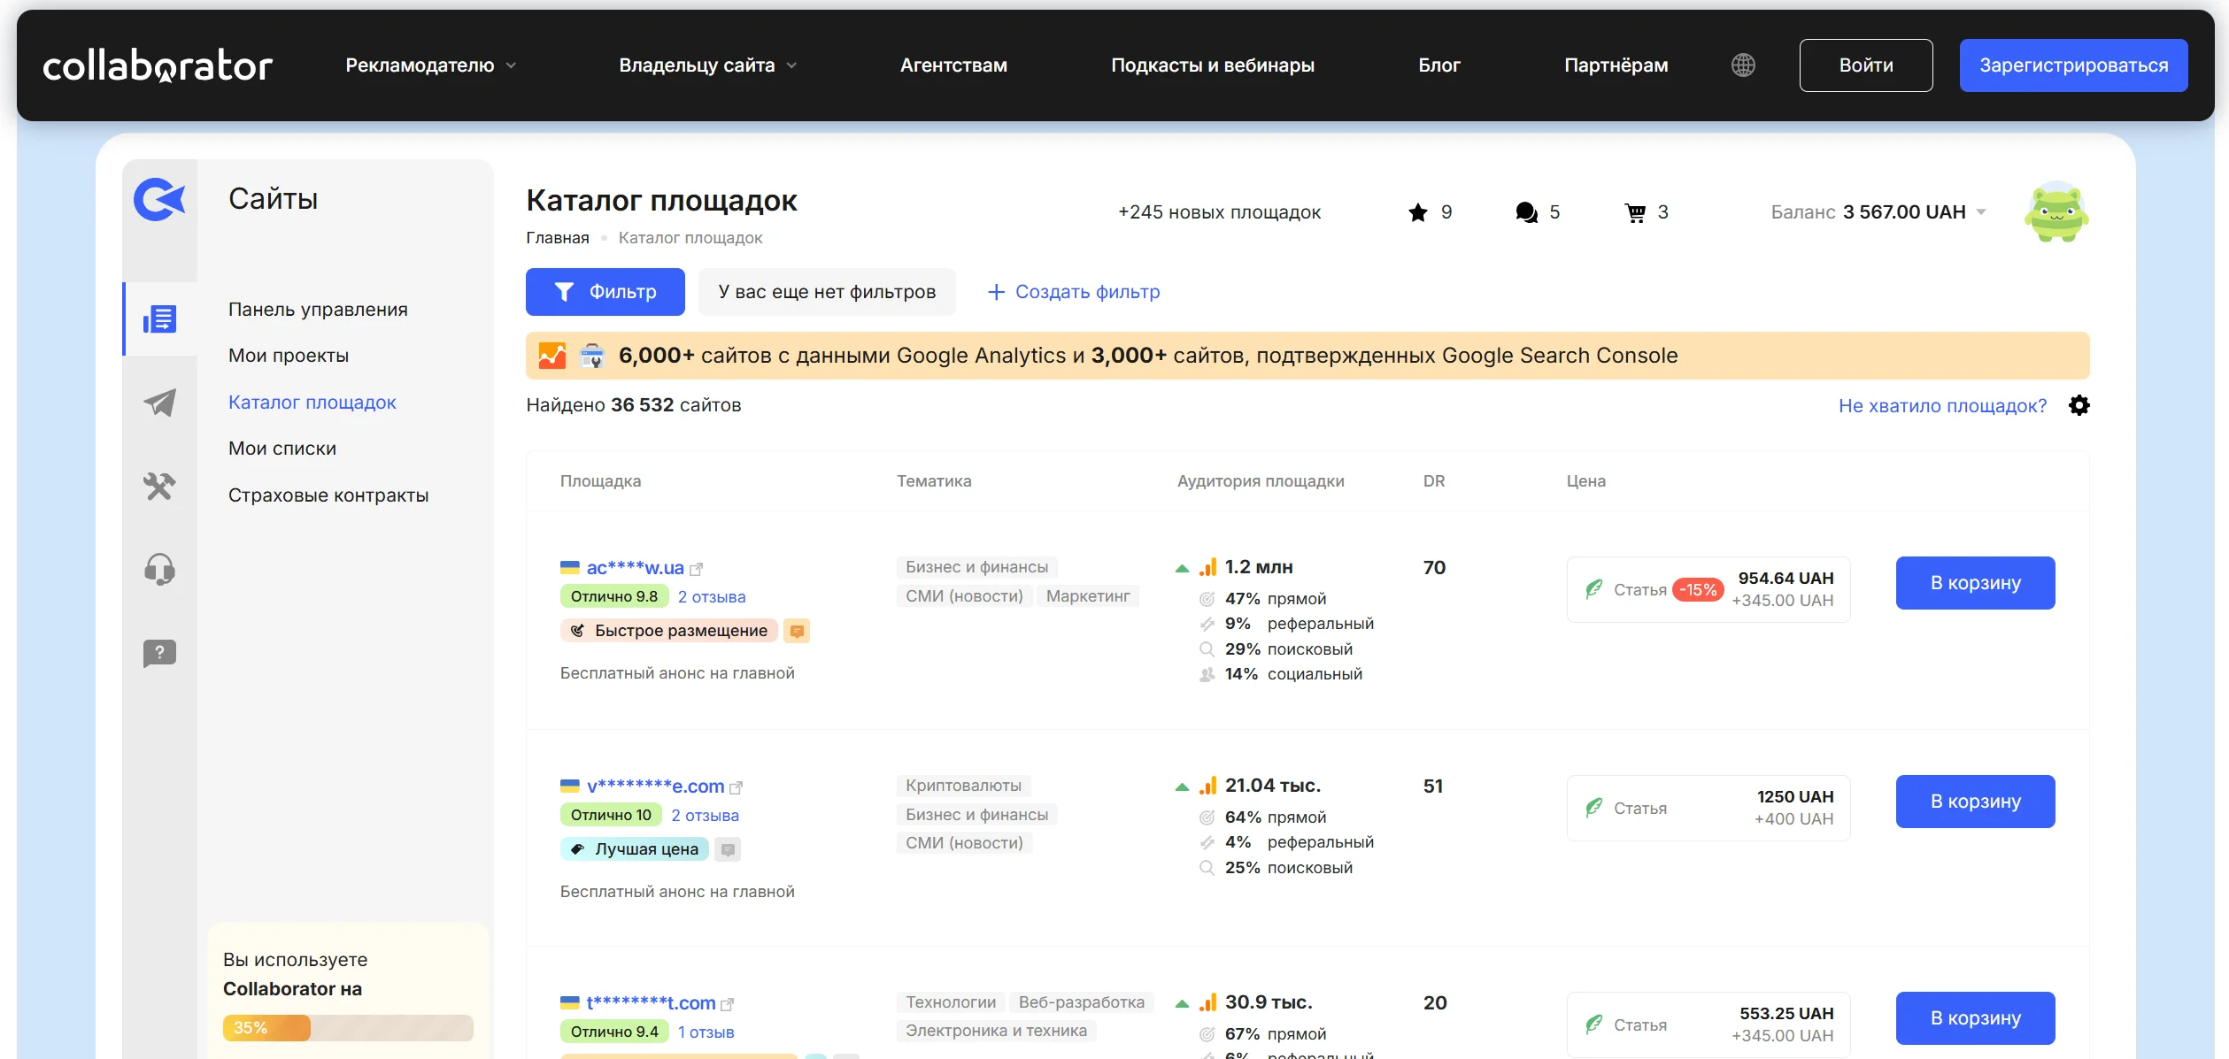Click the green monster user avatar

click(2055, 212)
